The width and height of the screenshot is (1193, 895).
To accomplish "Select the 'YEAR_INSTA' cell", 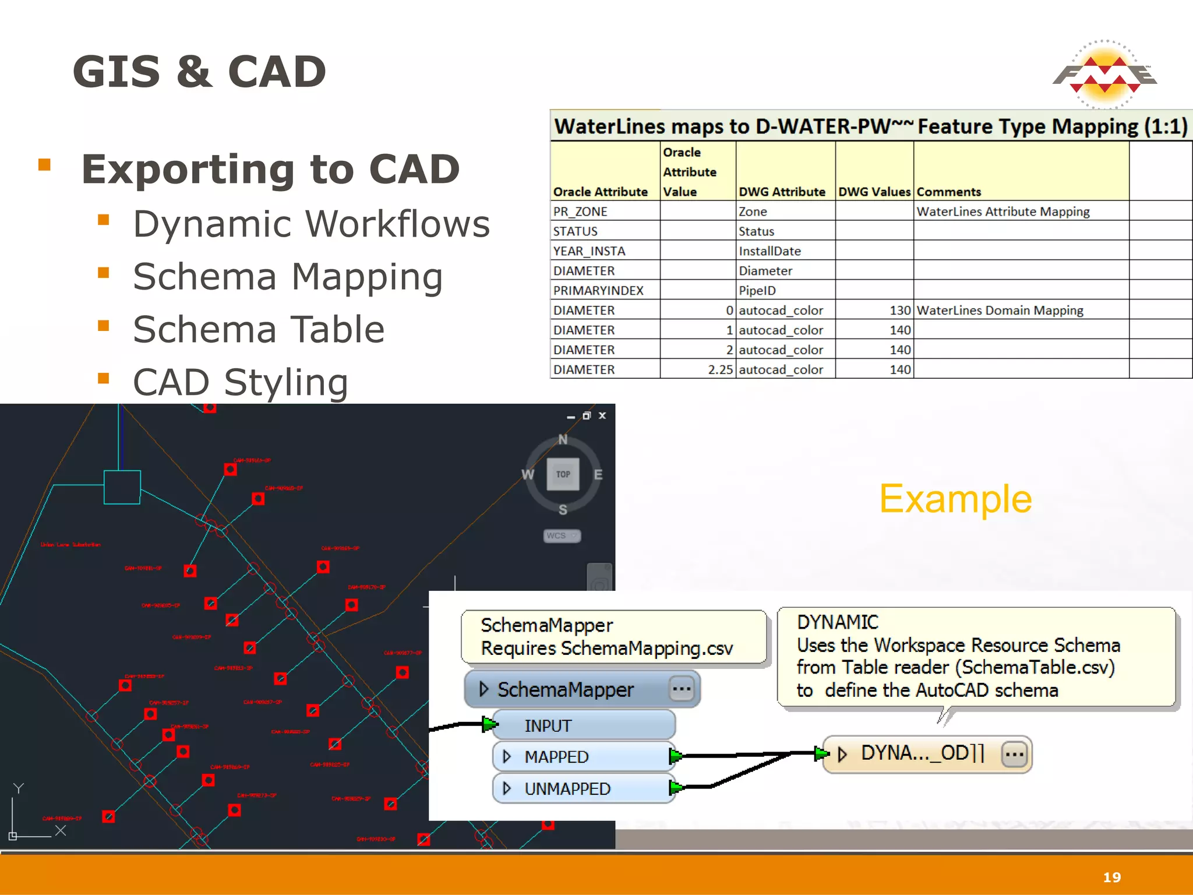I will [x=605, y=251].
